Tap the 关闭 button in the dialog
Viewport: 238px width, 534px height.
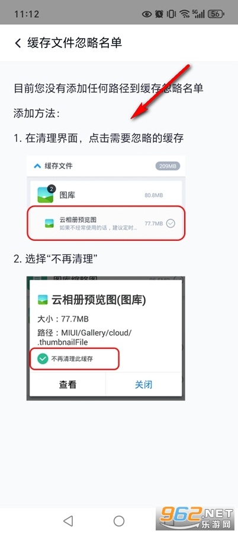(x=144, y=384)
